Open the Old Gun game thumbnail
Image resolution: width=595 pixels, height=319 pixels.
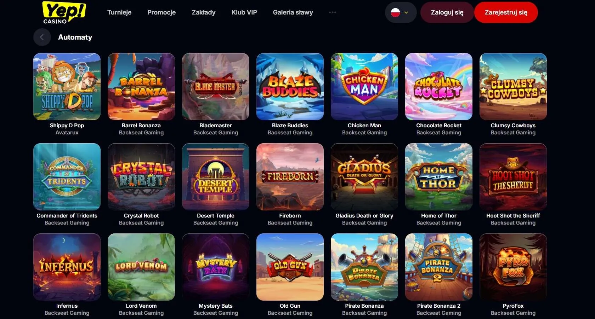290,267
